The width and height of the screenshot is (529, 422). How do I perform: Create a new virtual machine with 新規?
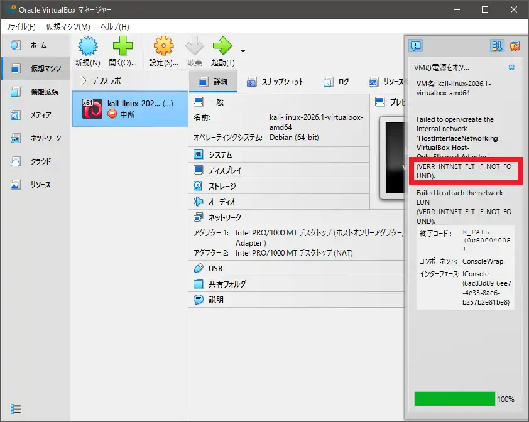point(88,50)
